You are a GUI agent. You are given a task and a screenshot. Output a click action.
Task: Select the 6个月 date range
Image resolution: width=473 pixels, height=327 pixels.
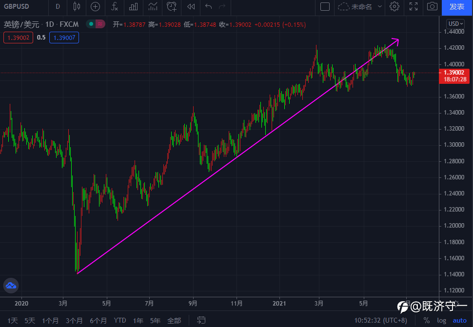point(98,320)
